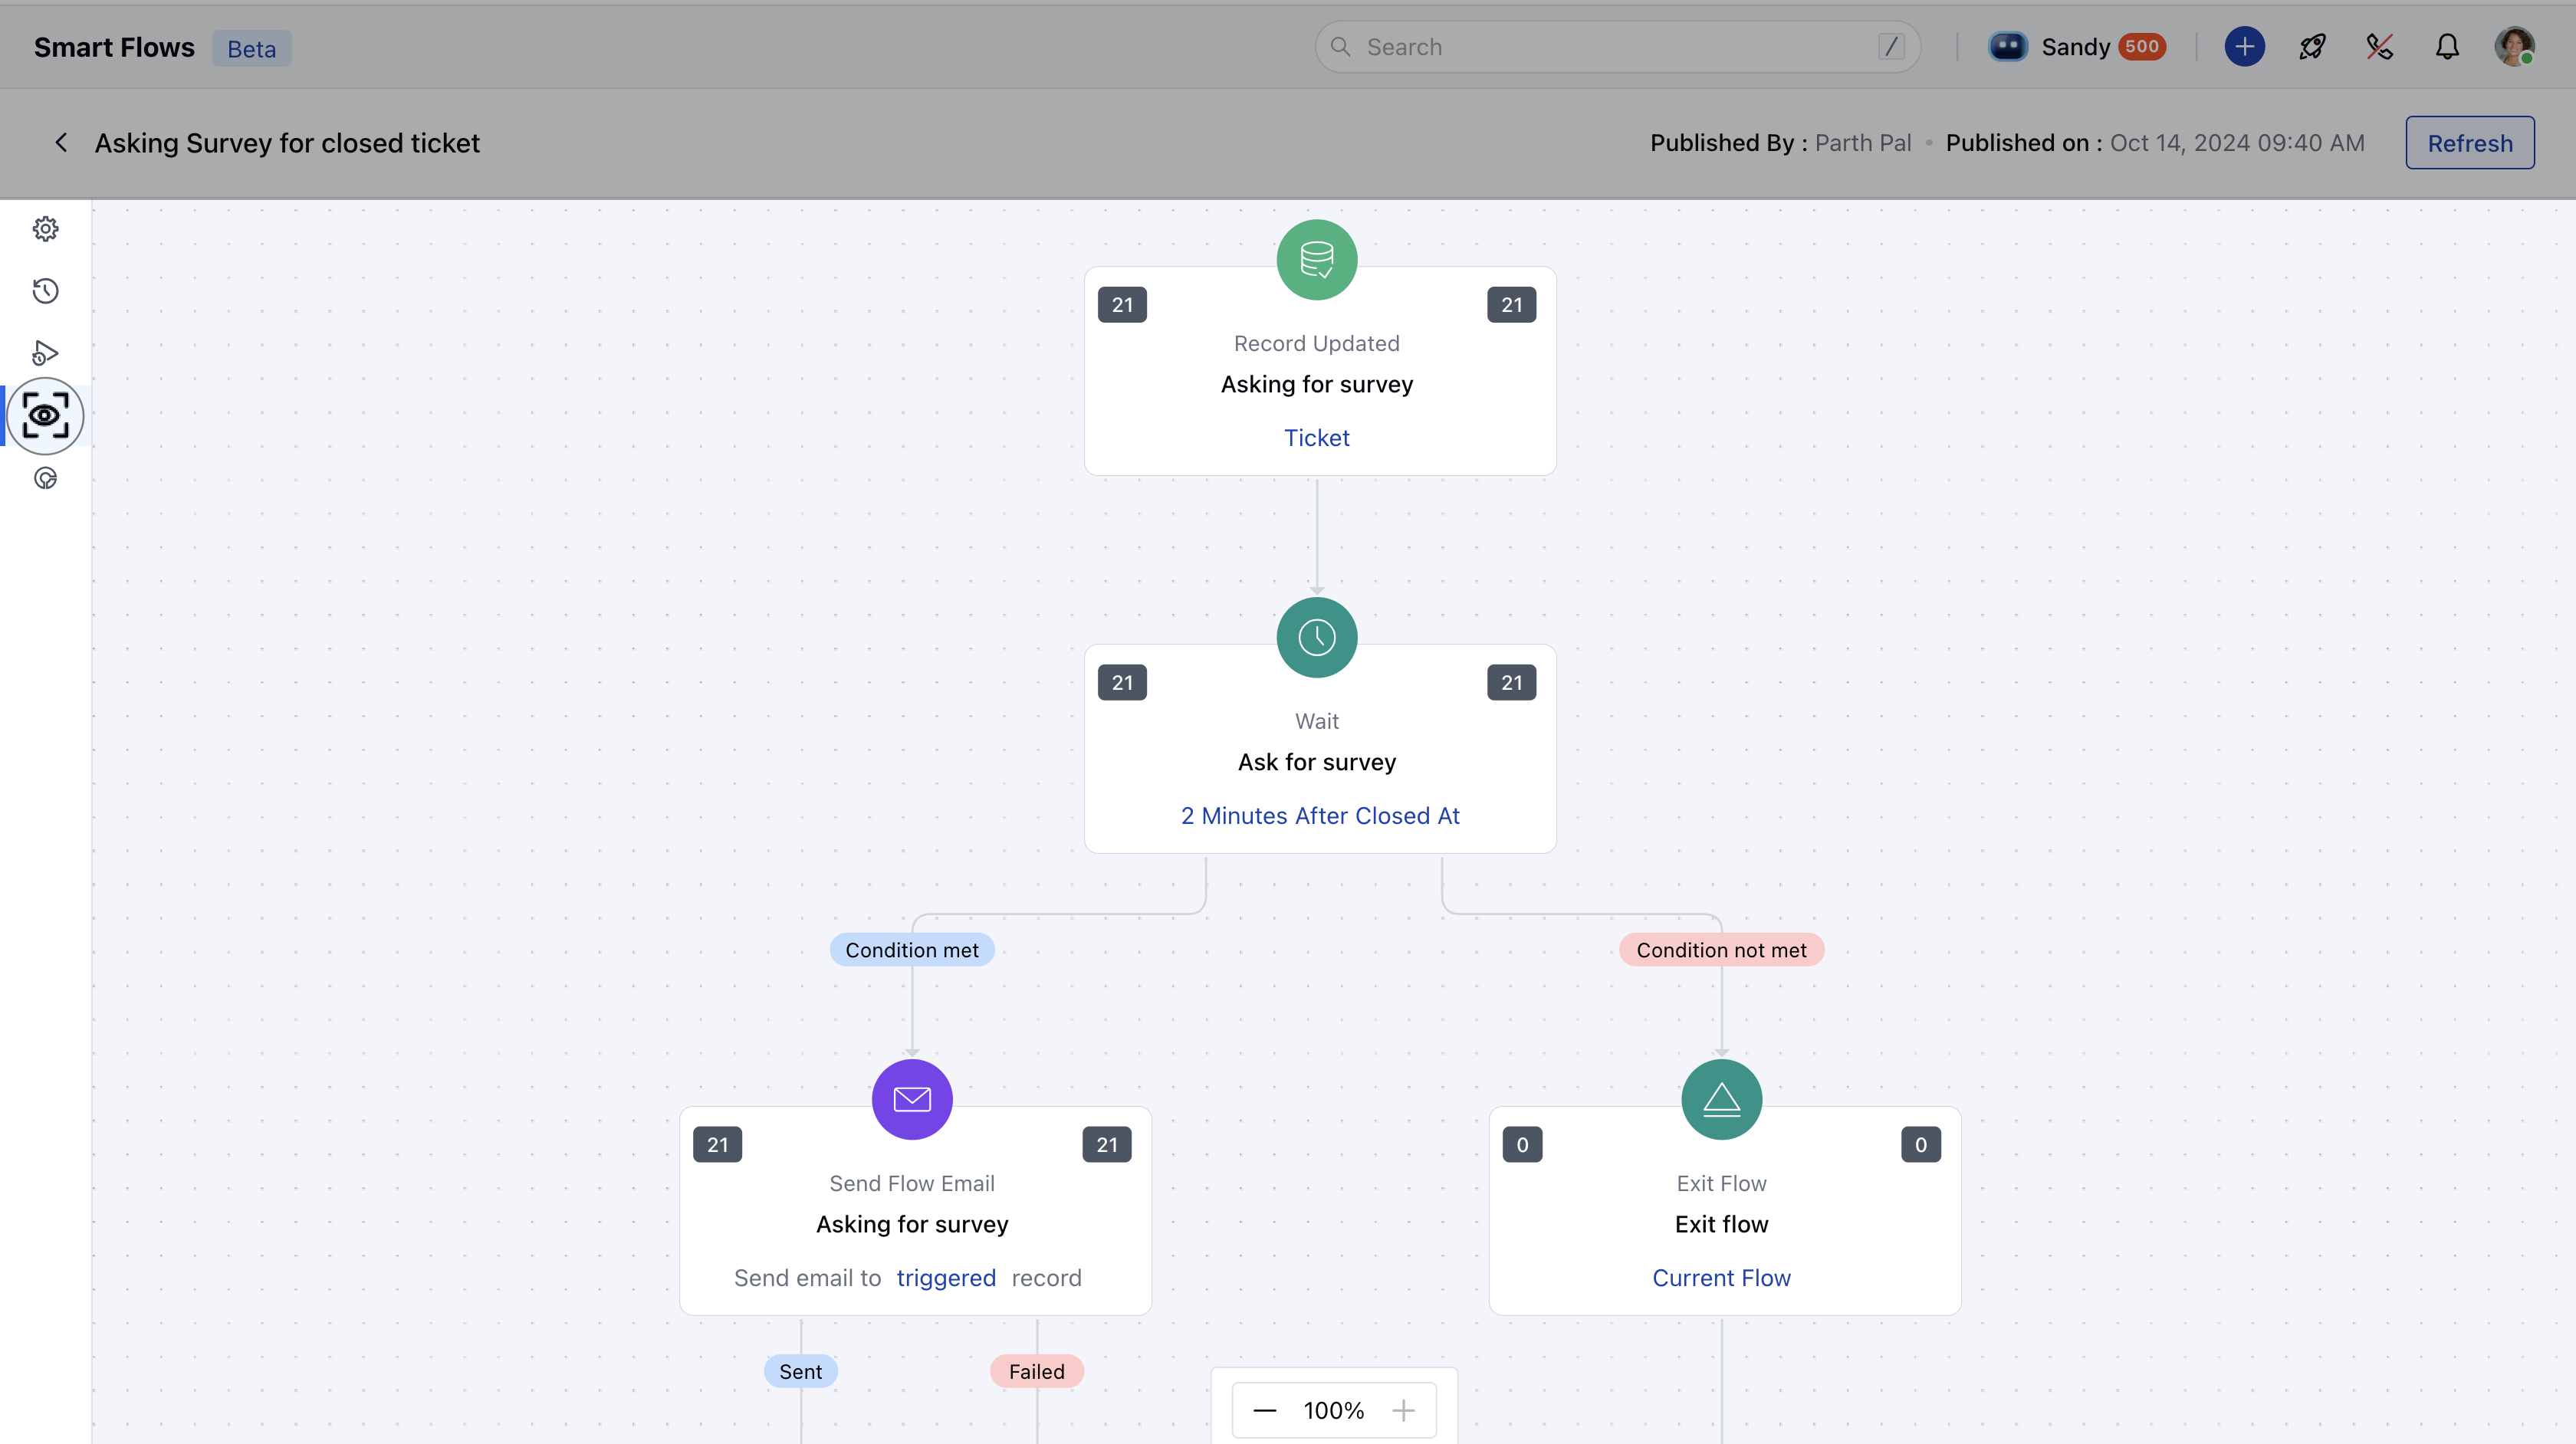
Task: Click the Wait node clock icon
Action: click(x=1316, y=638)
